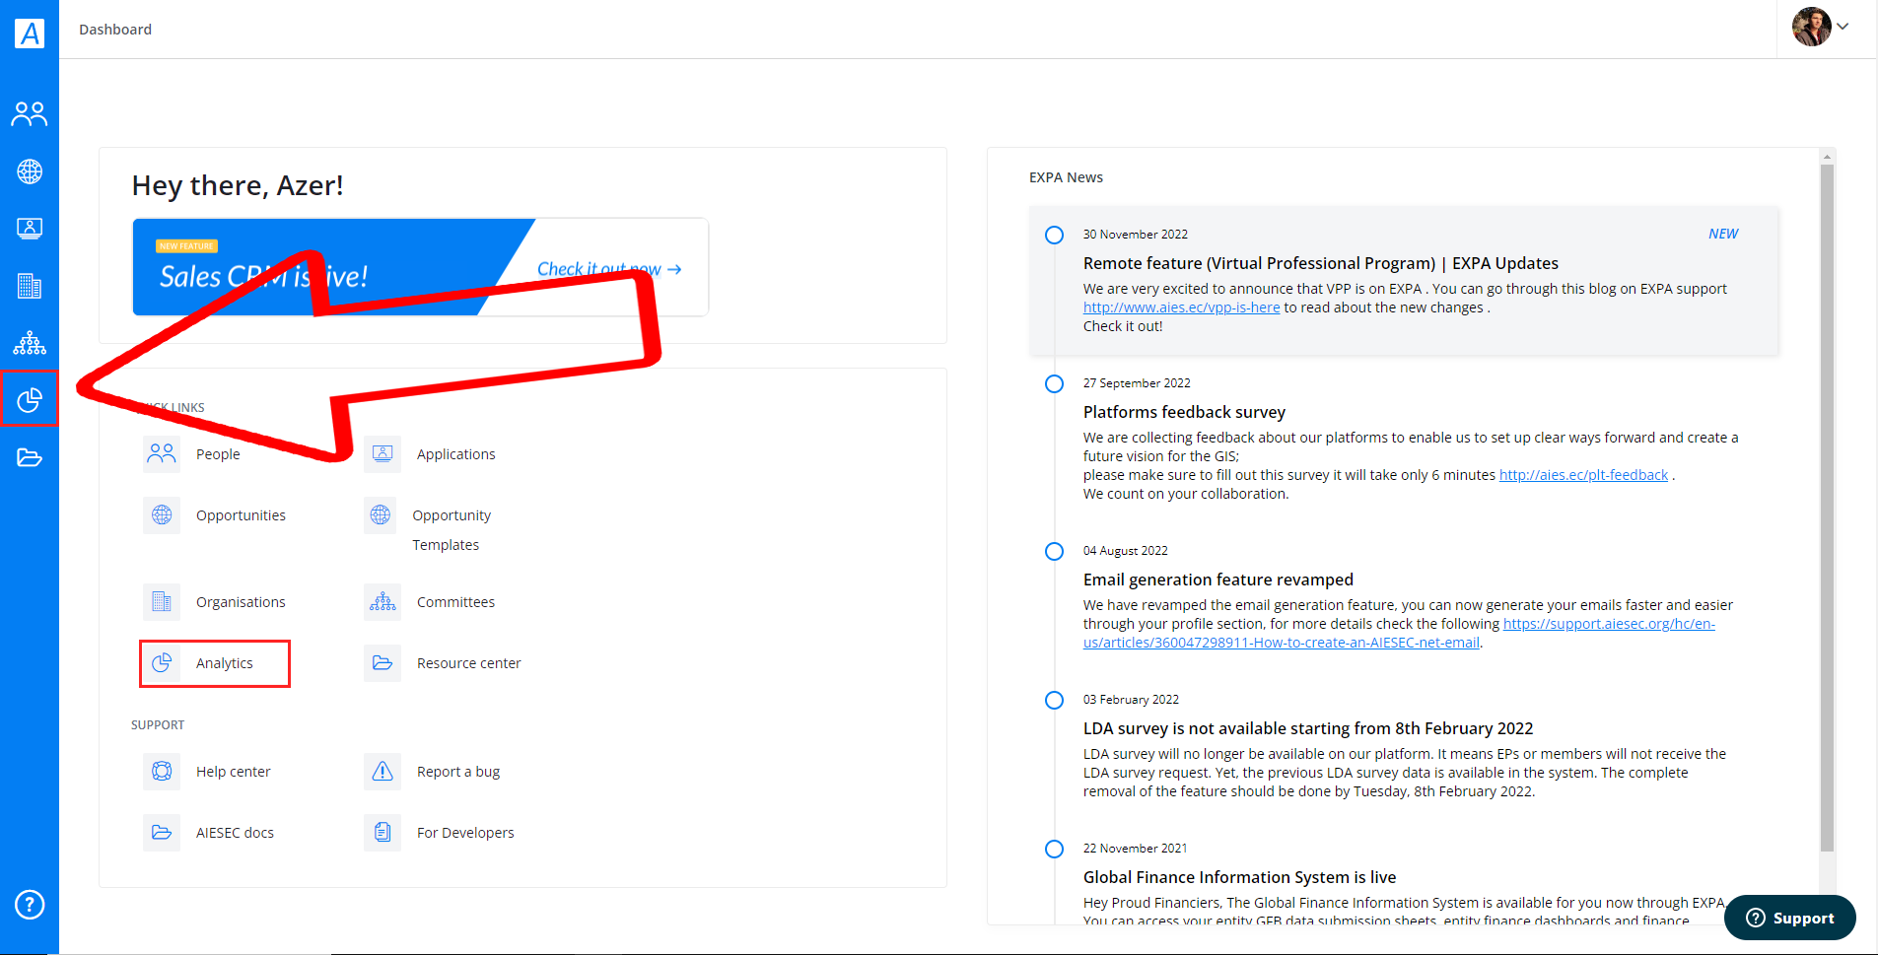This screenshot has width=1878, height=955.
Task: Select the Applications monitor icon in the sidebar
Action: click(30, 229)
